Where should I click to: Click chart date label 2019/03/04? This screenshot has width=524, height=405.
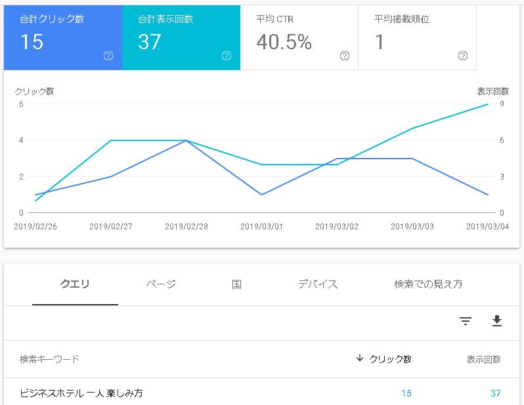point(488,227)
